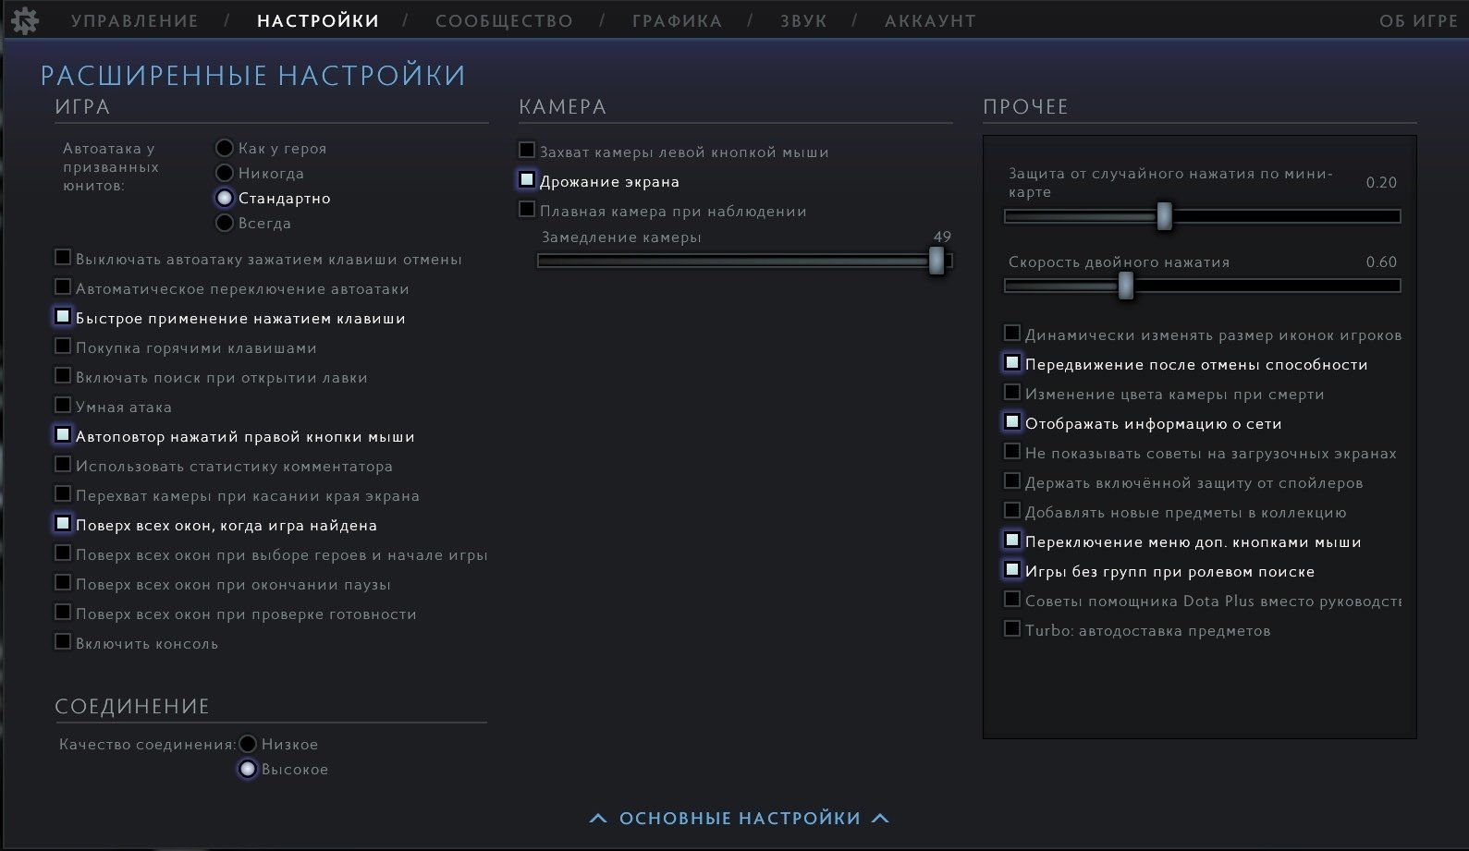Open the ОБ ИГРЕ section
The height and width of the screenshot is (851, 1469).
1418,20
